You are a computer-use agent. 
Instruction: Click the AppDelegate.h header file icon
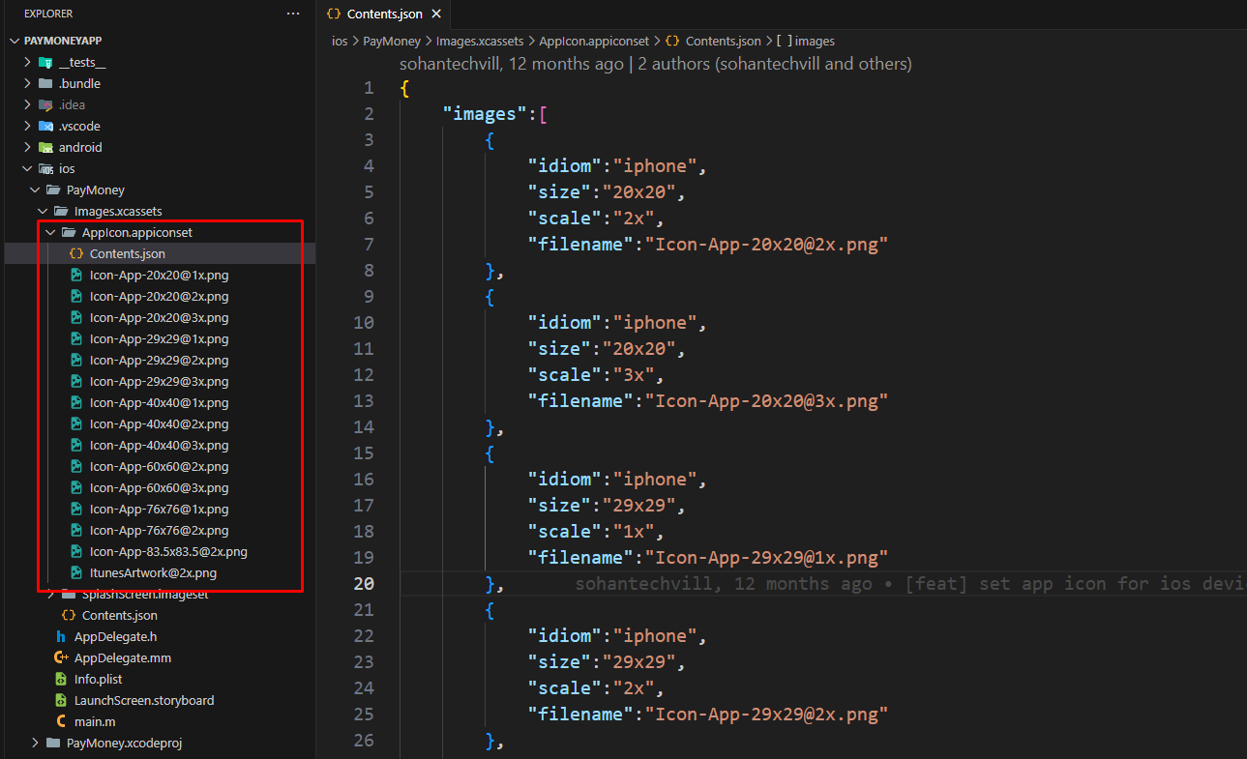[61, 637]
